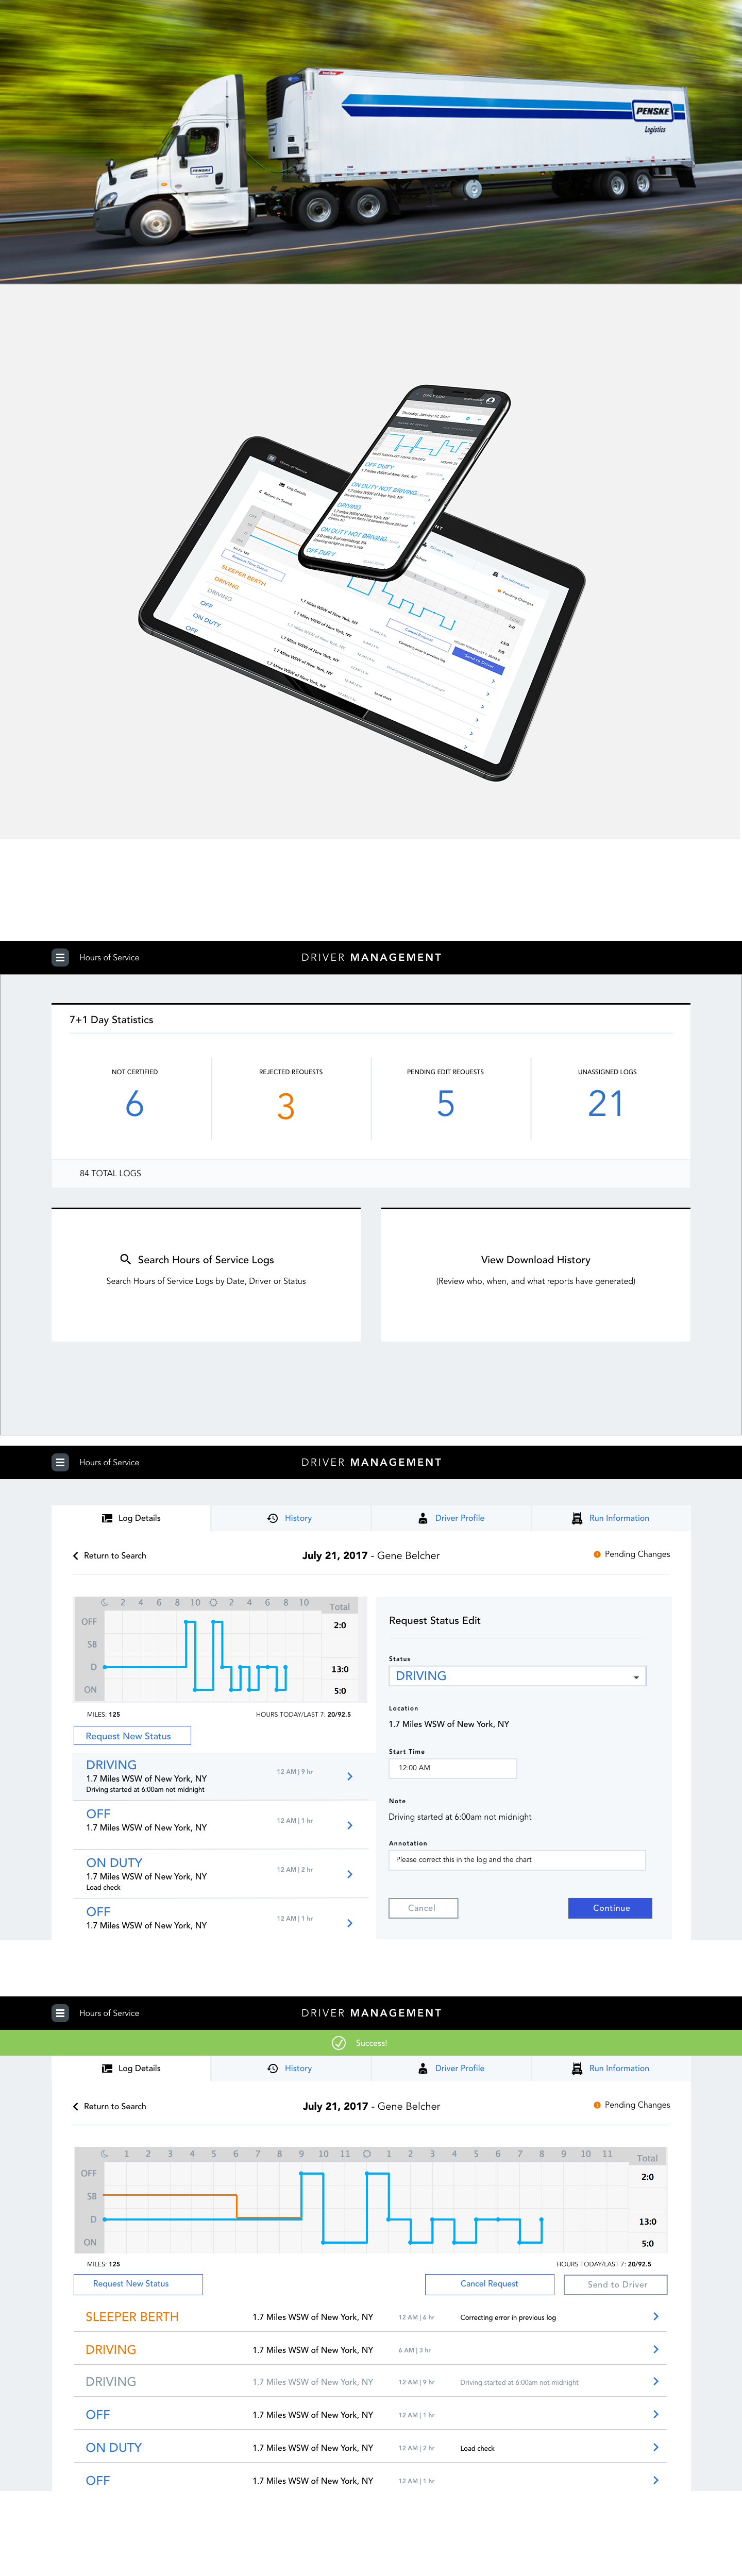Click the Log Details icon in the Success screen

point(107,2068)
